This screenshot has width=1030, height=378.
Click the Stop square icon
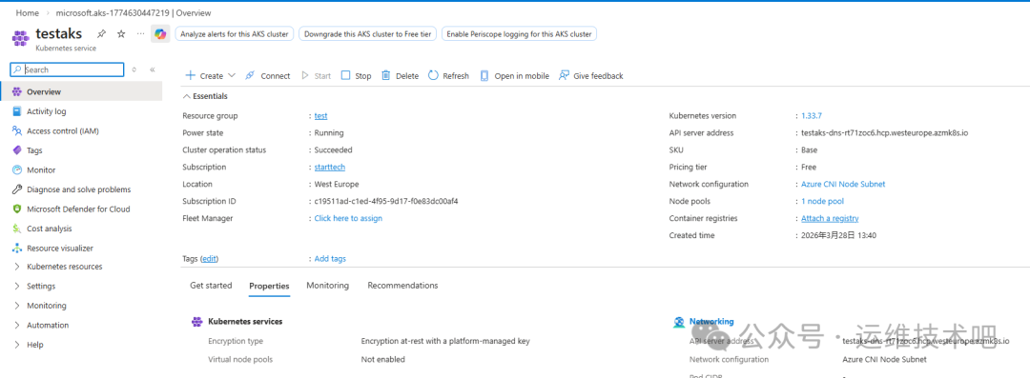[x=345, y=75]
